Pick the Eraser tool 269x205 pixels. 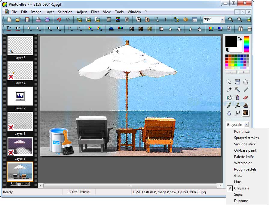pos(246,97)
